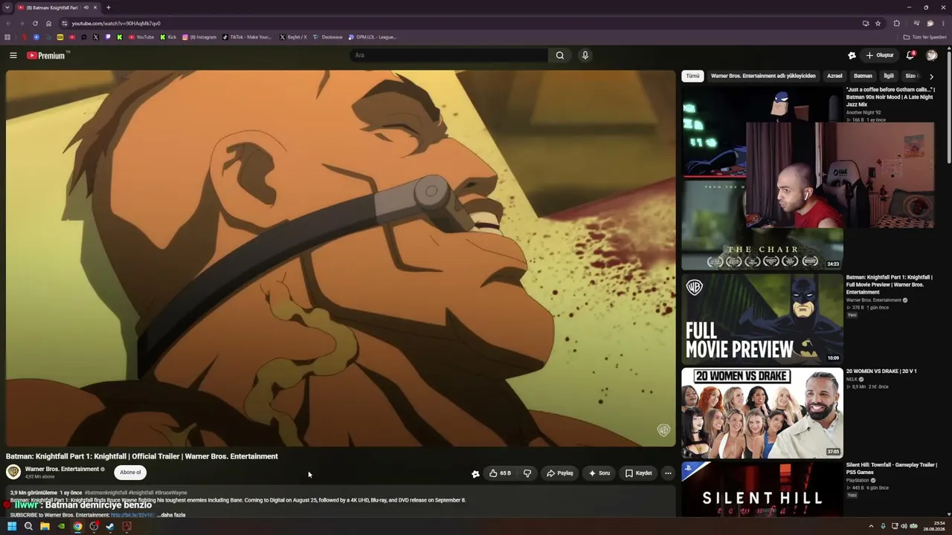Open the Instagram bookmark
This screenshot has width=952, height=535.
pyautogui.click(x=199, y=37)
